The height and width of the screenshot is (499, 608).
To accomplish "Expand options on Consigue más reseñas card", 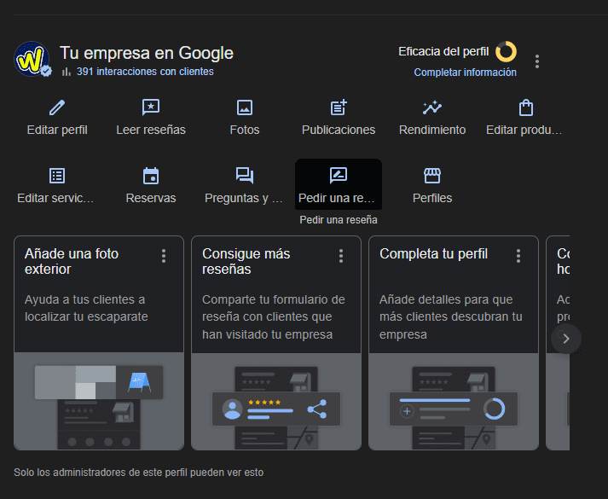I will (x=341, y=256).
